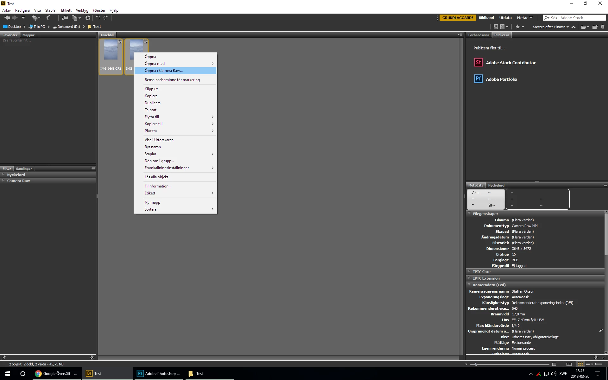Viewport: 608px width, 380px height.
Task: Click get photos from camera icon
Action: (65, 18)
